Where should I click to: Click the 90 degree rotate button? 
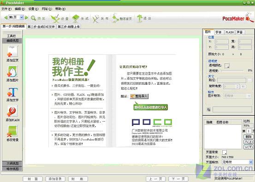(x=243, y=87)
